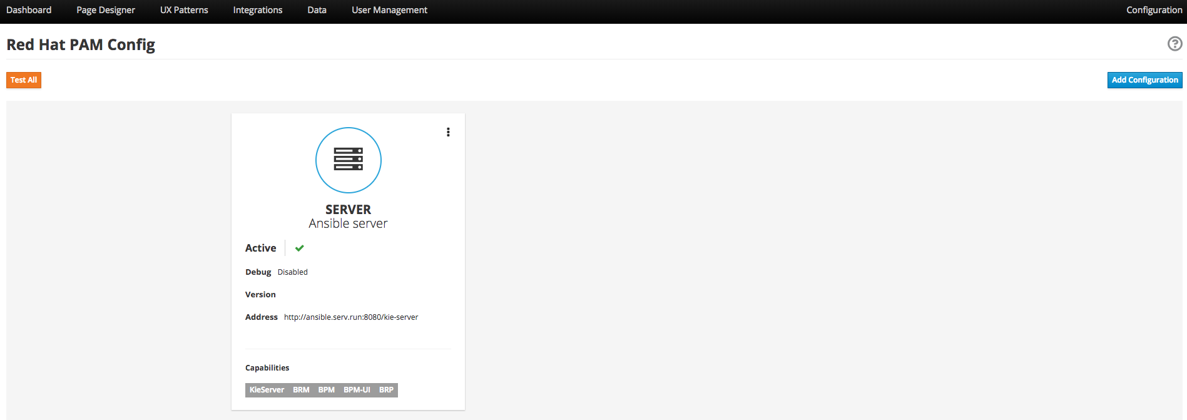Viewport: 1187px width, 420px height.
Task: Click the BPM-UI capability tag
Action: click(x=357, y=390)
